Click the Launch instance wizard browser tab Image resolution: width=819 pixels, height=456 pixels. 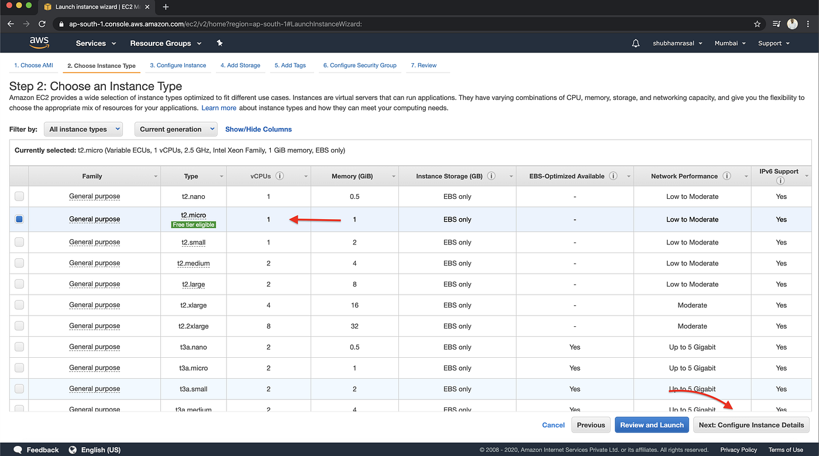[x=96, y=8]
